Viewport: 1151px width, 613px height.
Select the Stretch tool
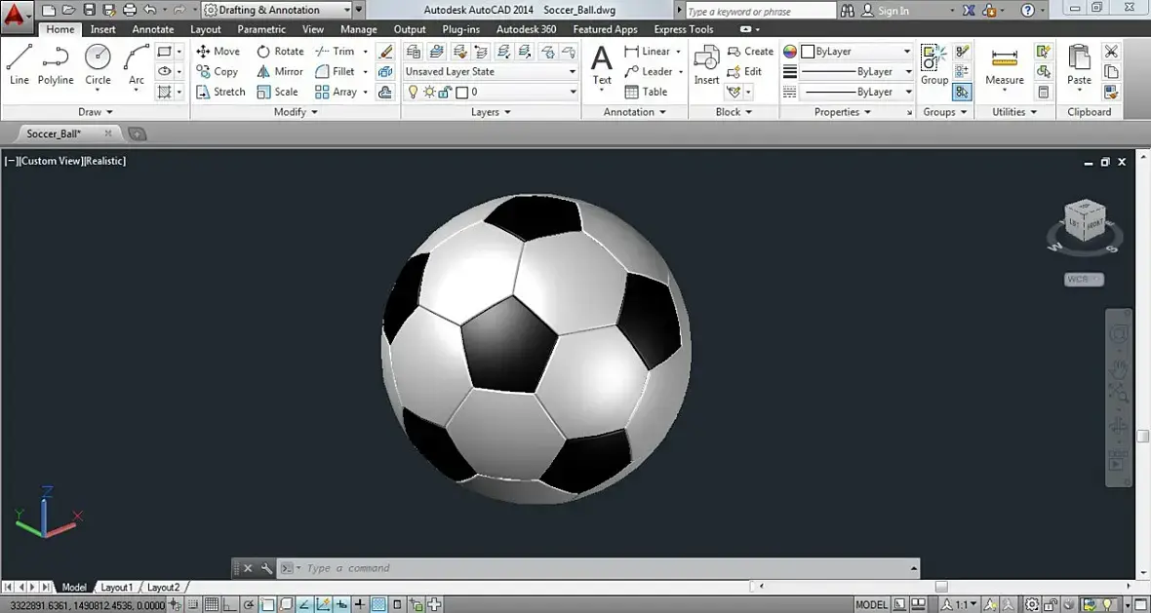pyautogui.click(x=221, y=92)
